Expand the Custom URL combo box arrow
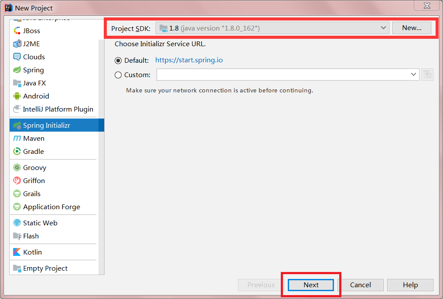This screenshot has height=299, width=443. pos(414,75)
